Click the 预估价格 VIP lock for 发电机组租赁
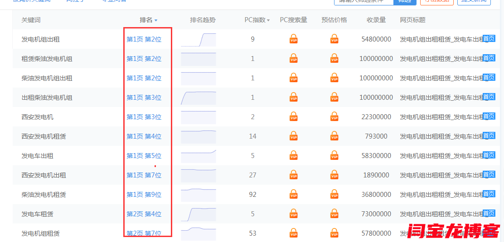 click(334, 233)
